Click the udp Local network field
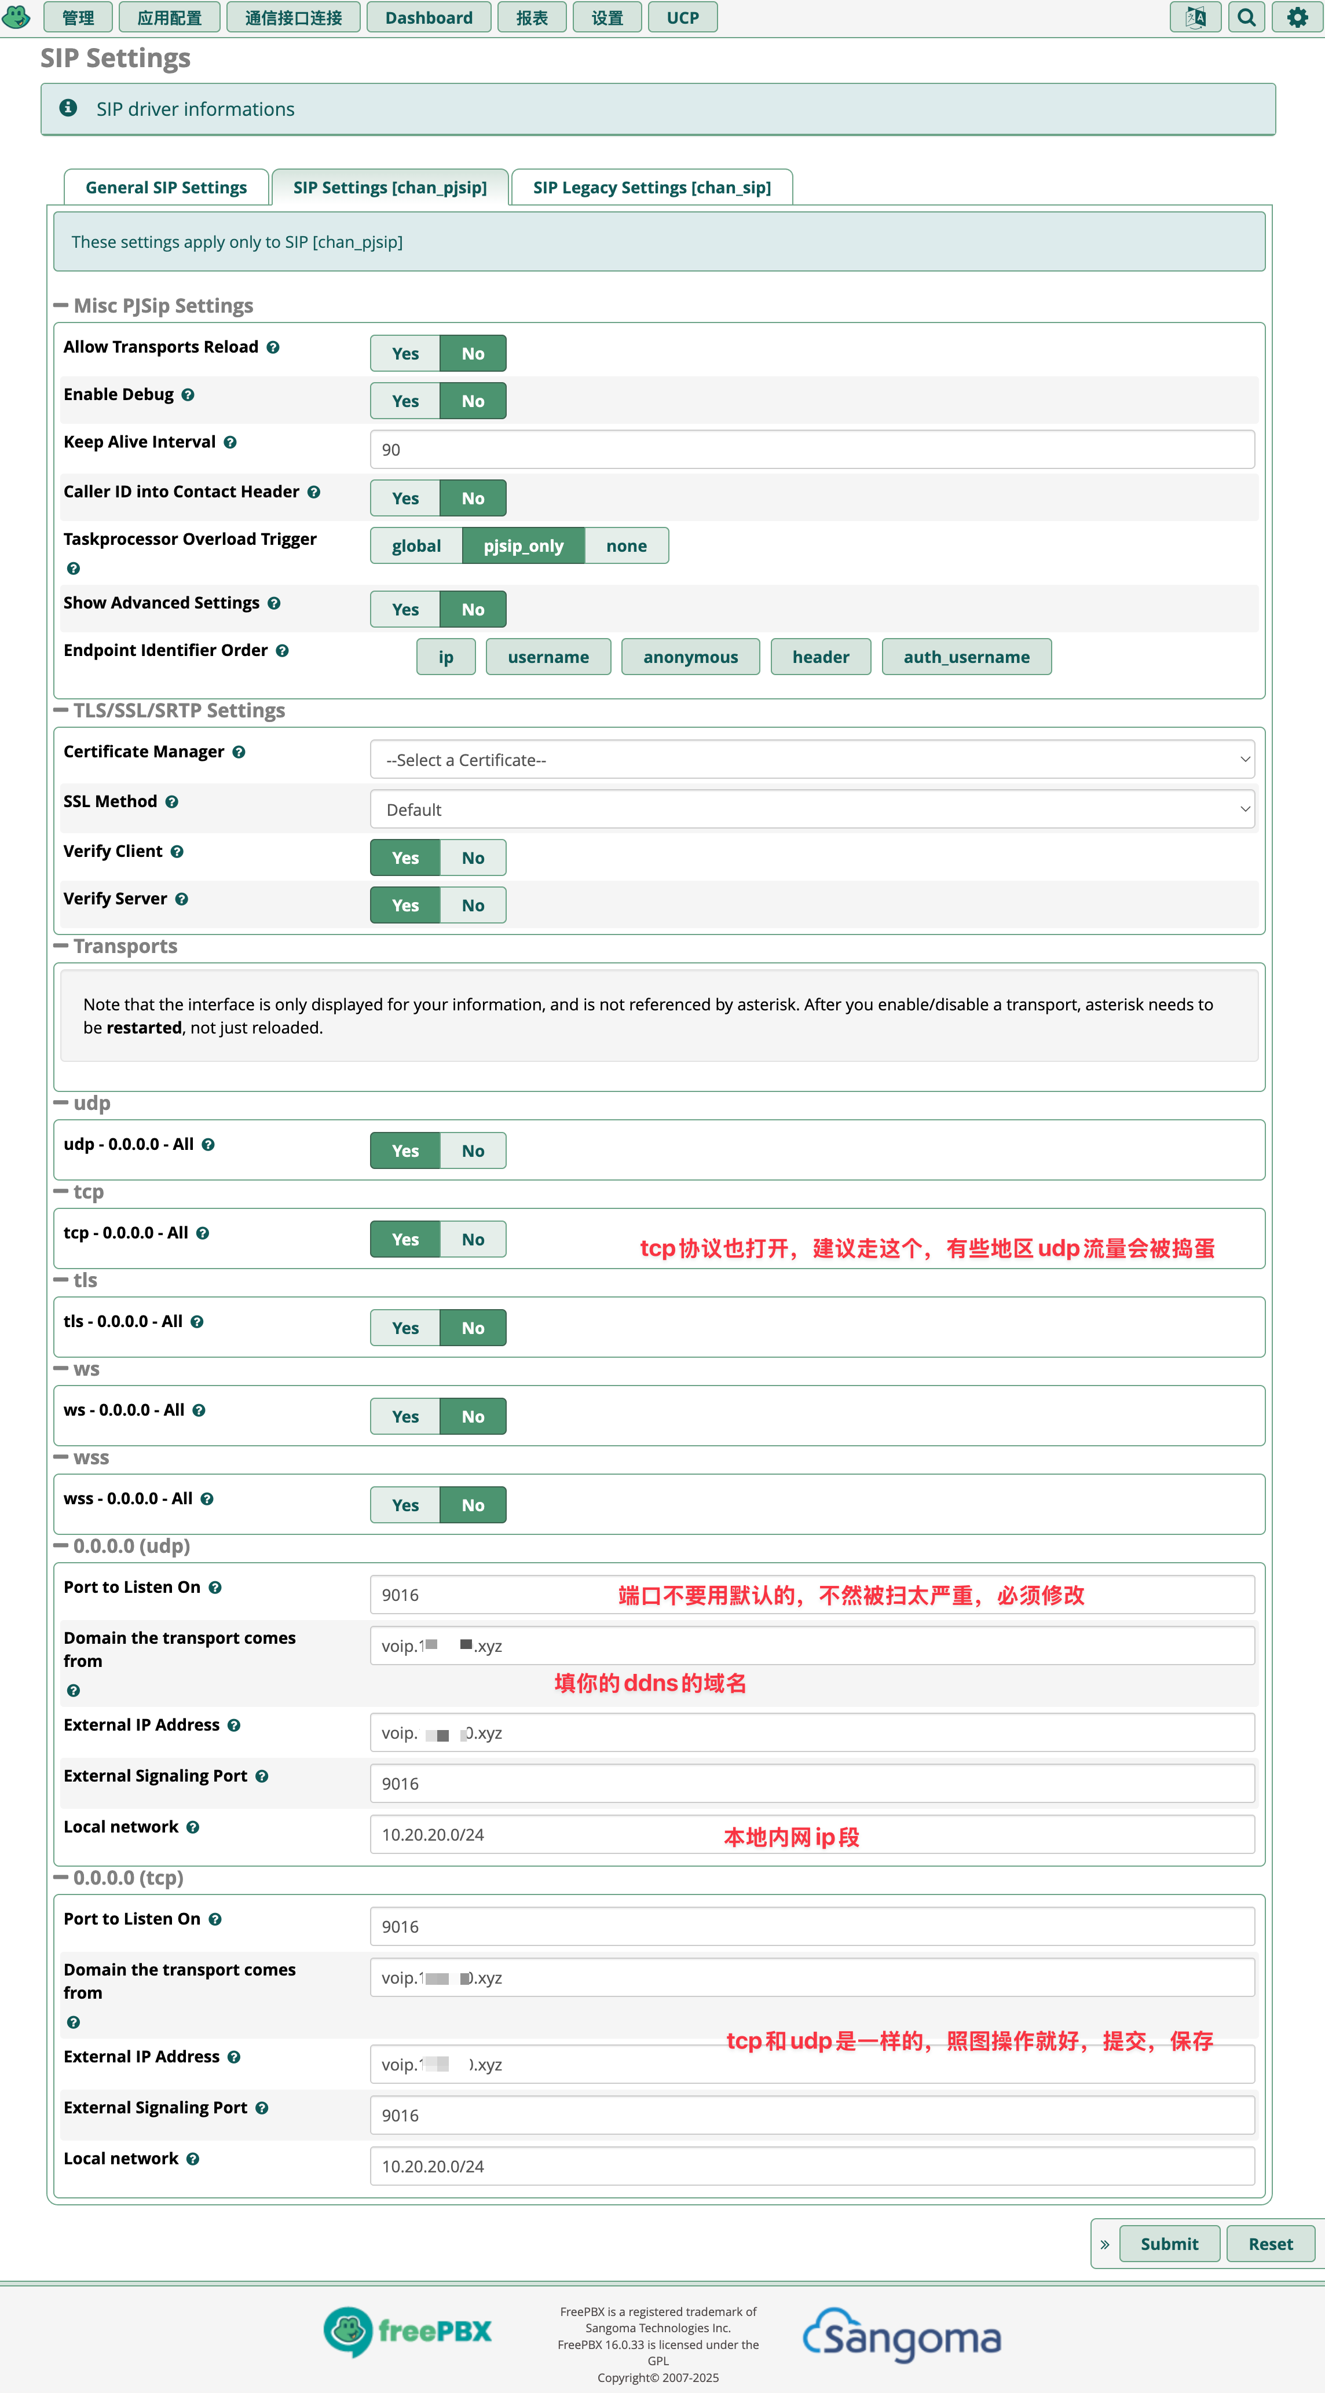Screen dimensions: 1325x2393 (812, 1835)
